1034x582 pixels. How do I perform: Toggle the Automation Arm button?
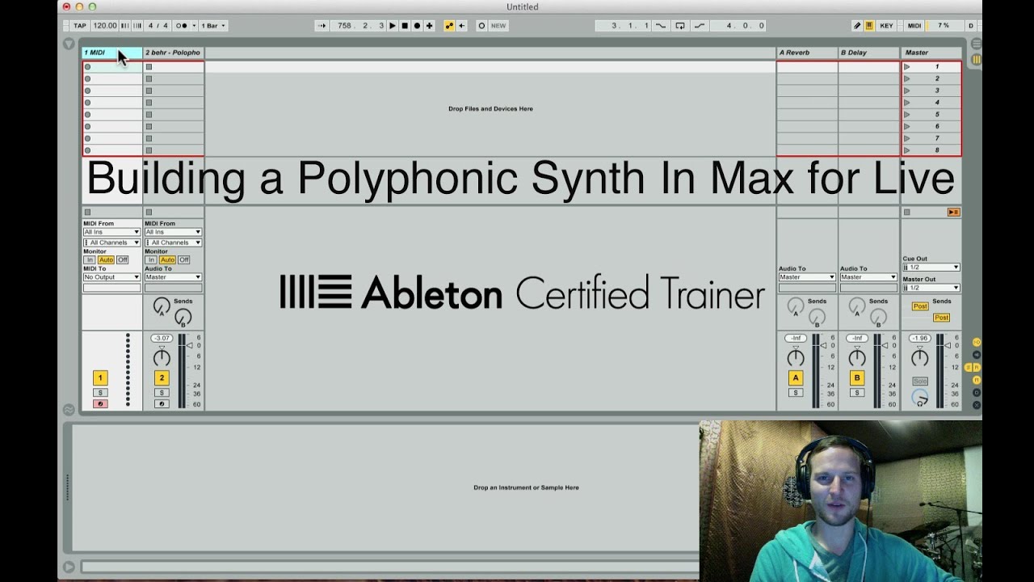point(449,26)
